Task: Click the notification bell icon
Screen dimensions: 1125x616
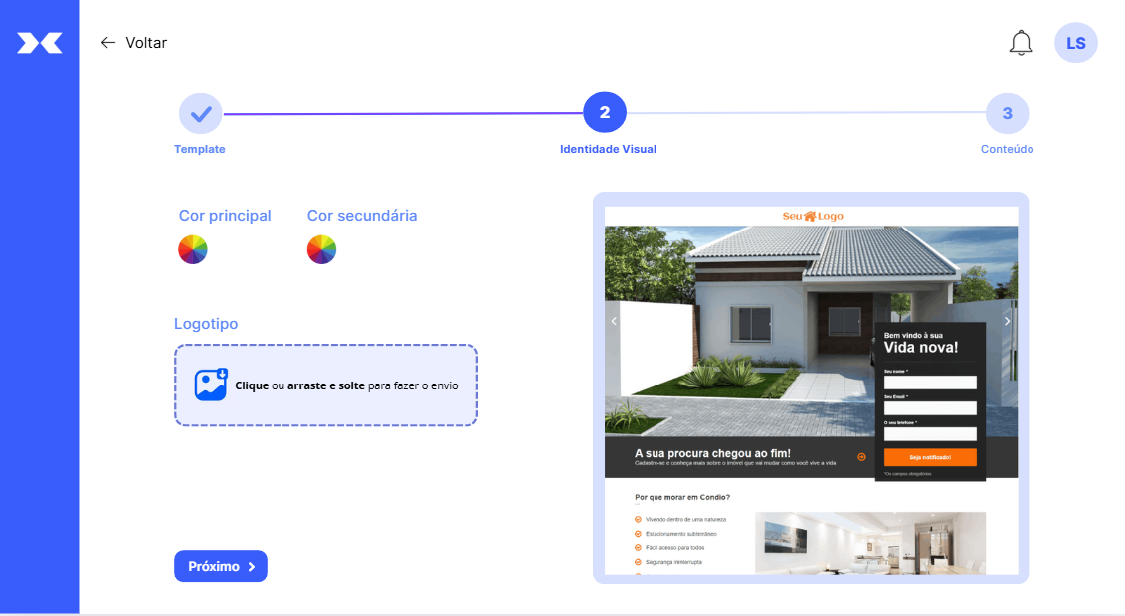Action: pyautogui.click(x=1021, y=42)
